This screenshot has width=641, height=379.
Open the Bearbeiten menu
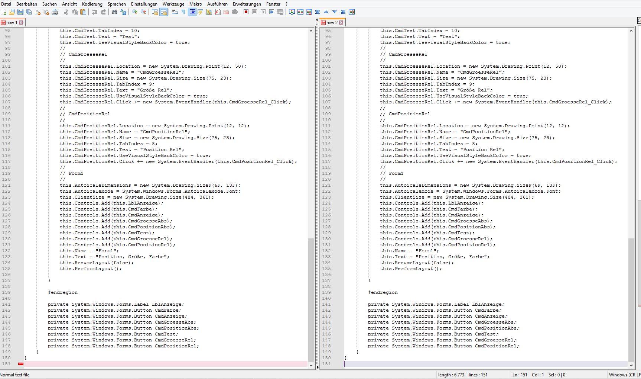(26, 4)
